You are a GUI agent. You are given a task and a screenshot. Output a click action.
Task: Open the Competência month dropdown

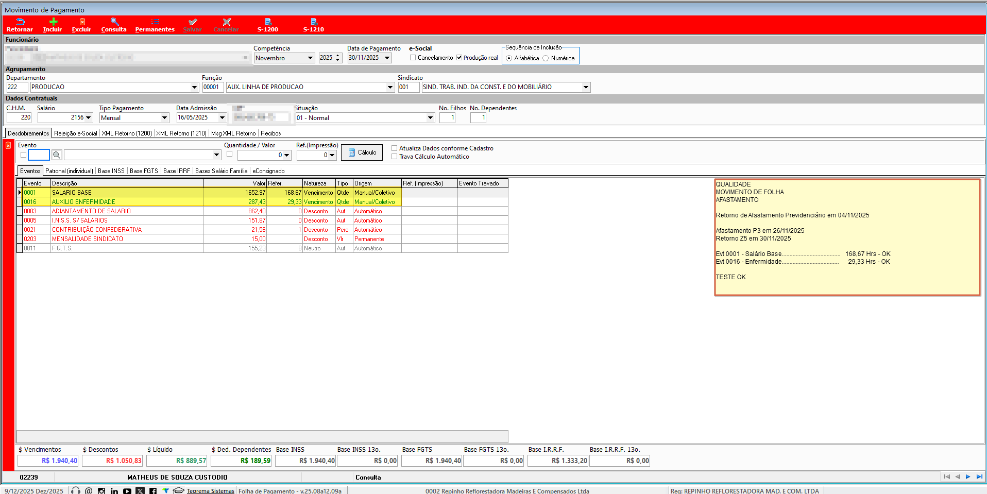(310, 58)
